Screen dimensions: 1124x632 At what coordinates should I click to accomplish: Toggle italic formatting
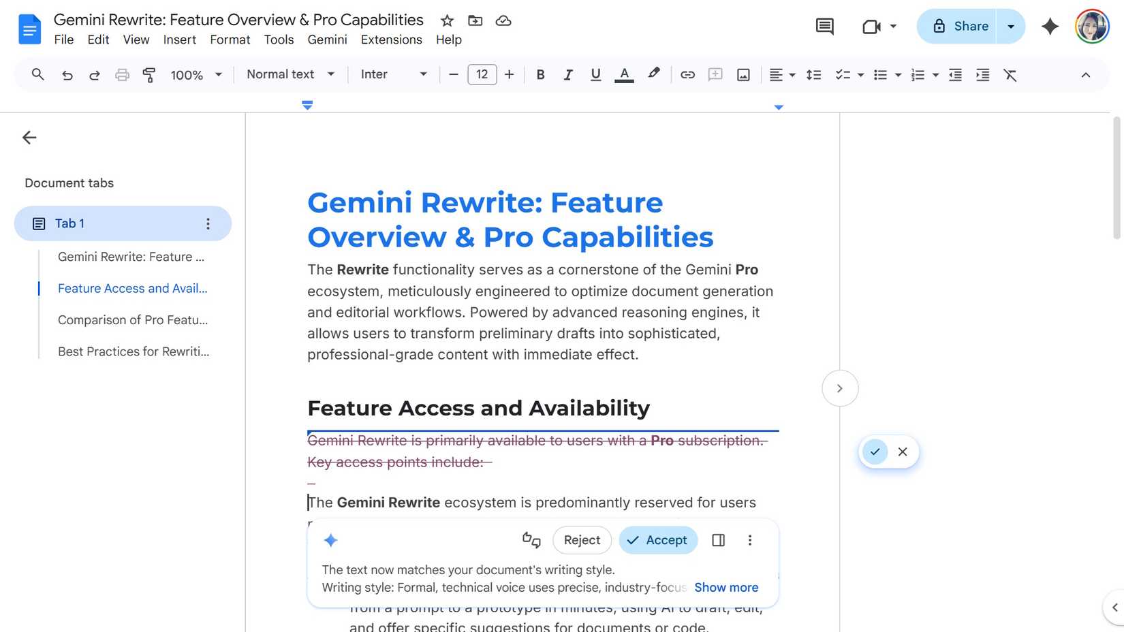click(x=568, y=75)
